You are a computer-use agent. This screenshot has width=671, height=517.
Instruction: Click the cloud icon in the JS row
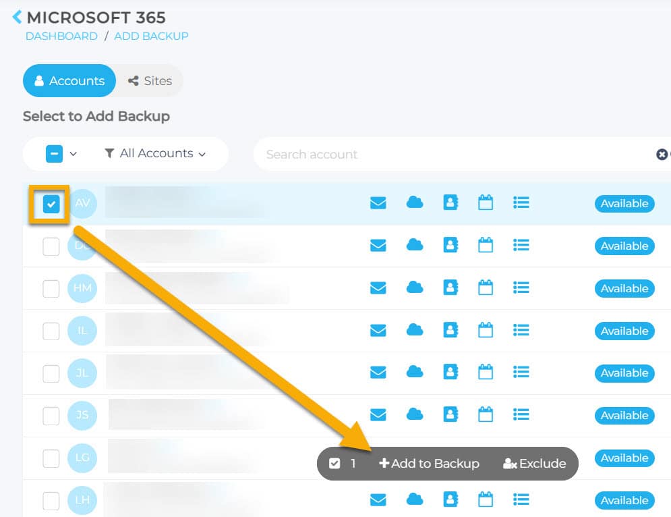tap(414, 414)
